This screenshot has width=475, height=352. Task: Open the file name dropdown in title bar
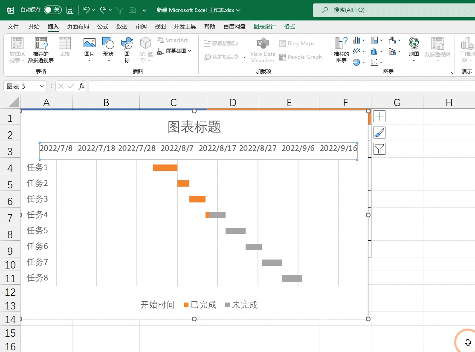(x=238, y=10)
